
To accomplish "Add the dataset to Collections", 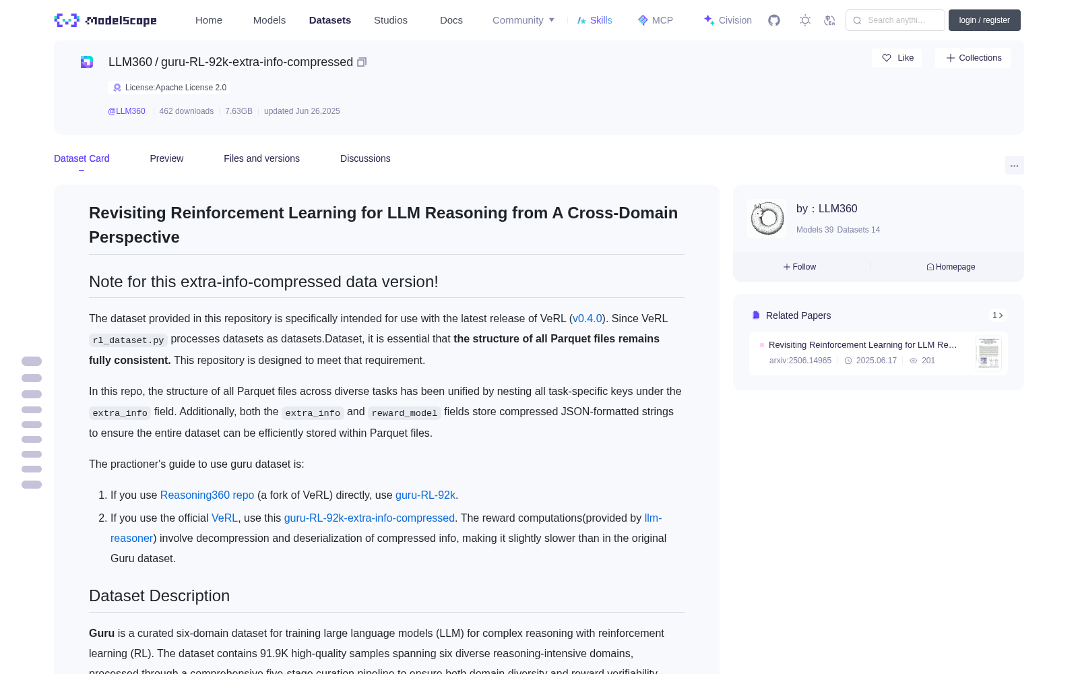I will [x=973, y=58].
